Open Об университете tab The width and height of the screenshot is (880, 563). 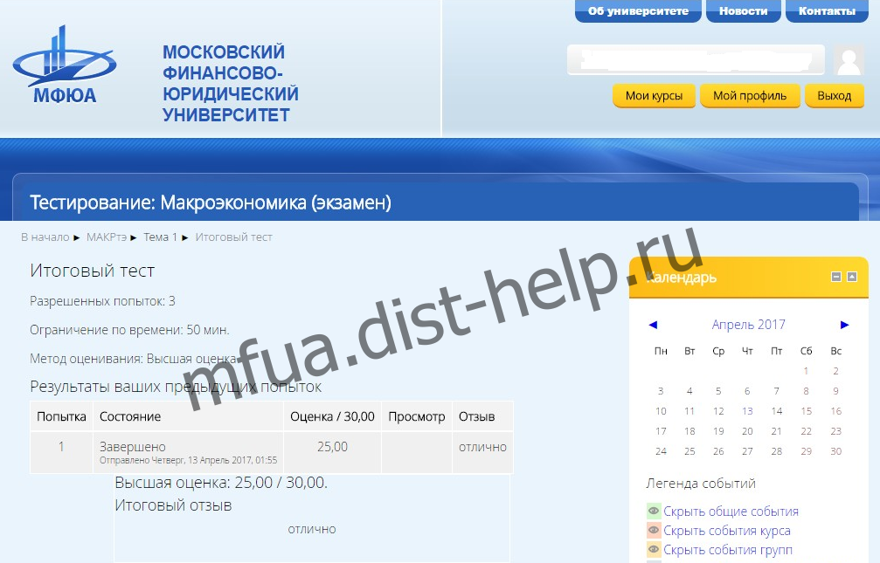[x=638, y=10]
